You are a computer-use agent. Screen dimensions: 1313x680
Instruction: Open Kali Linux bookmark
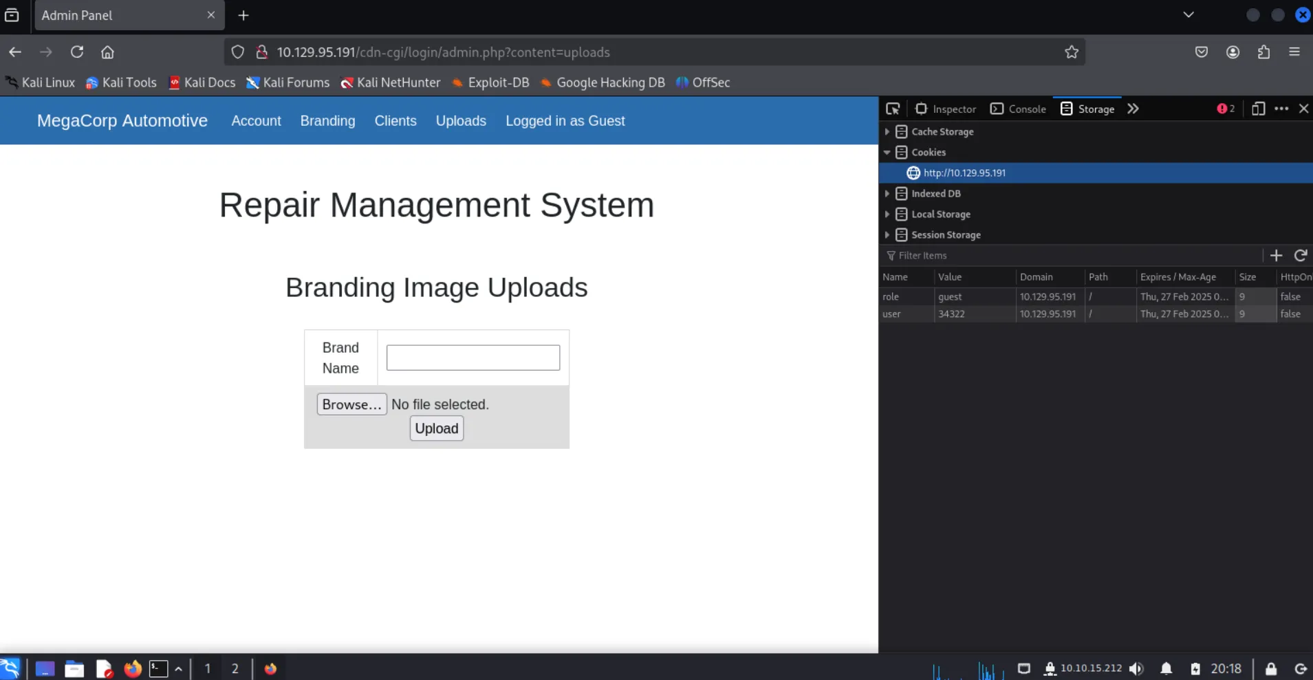pyautogui.click(x=40, y=83)
